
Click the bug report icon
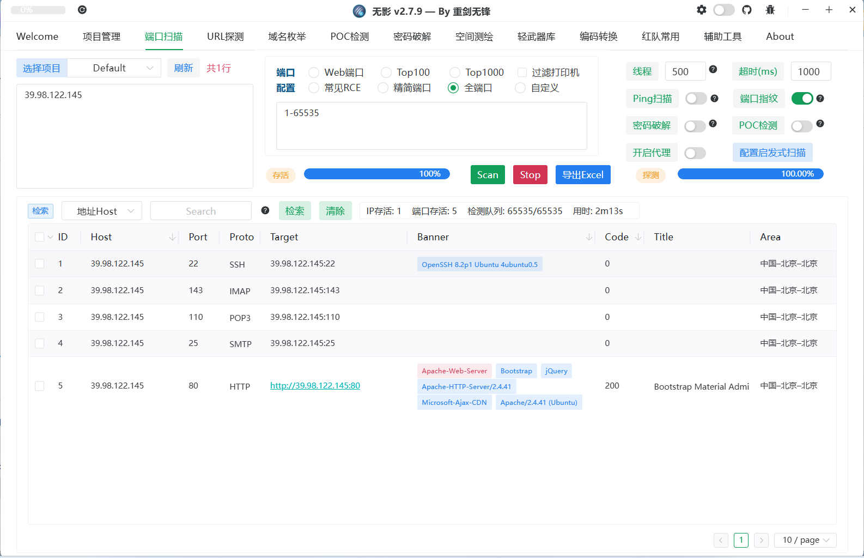point(770,10)
